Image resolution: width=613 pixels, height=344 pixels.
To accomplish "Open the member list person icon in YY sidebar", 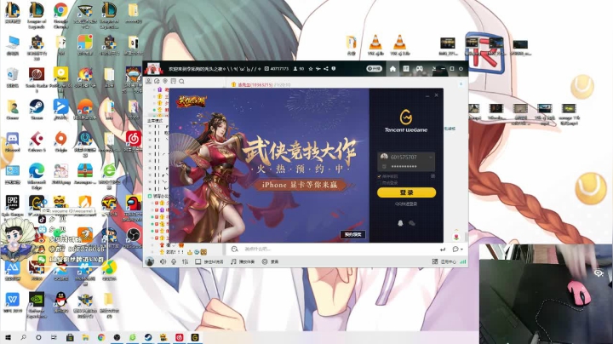I will click(148, 81).
